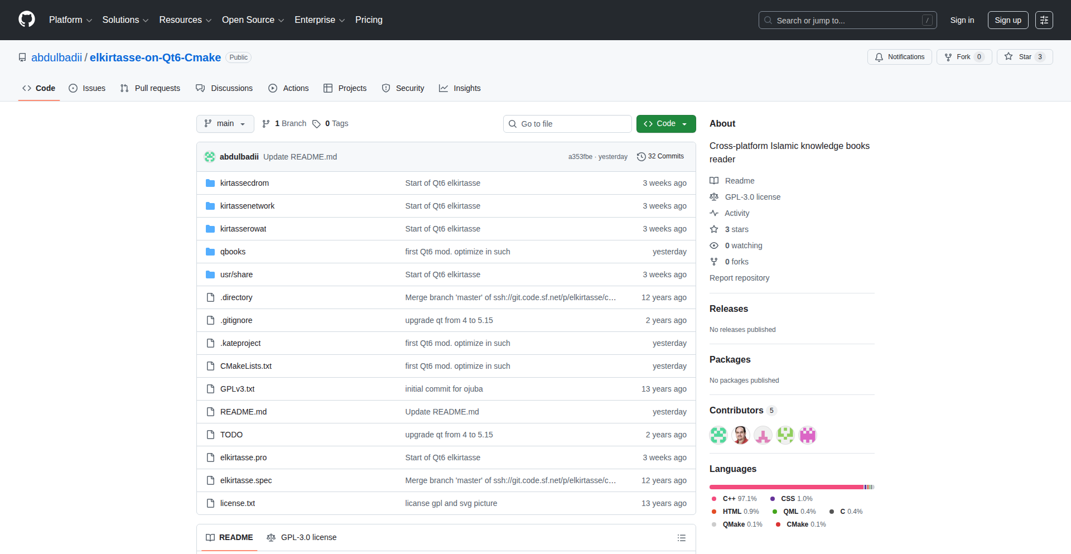Click the Sign up button

tap(1008, 20)
